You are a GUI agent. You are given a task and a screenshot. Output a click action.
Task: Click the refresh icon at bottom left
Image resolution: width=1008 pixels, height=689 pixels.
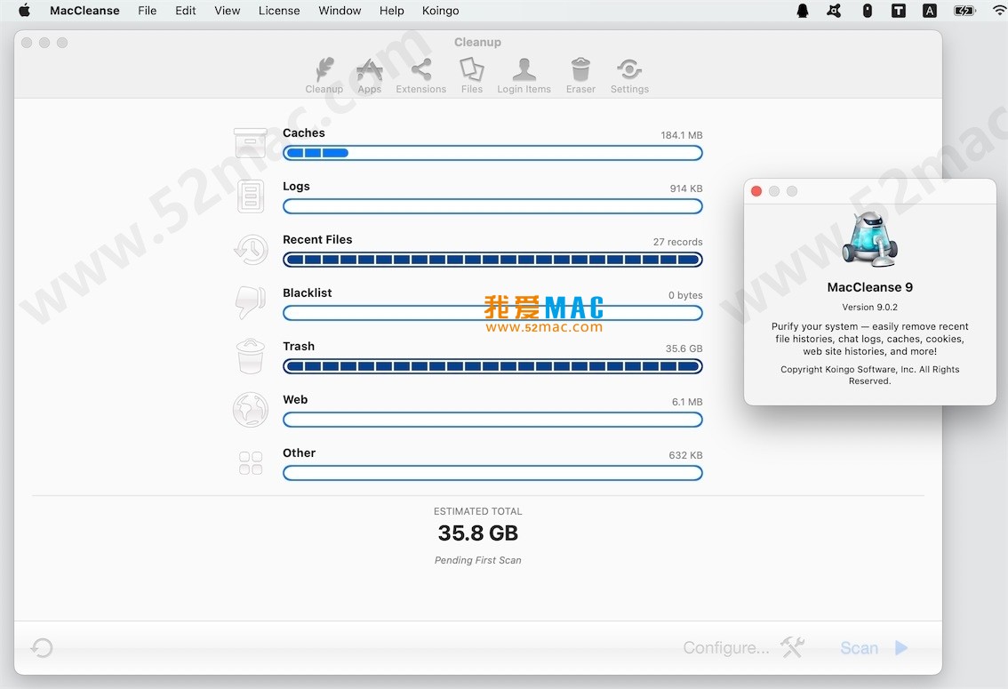point(42,648)
